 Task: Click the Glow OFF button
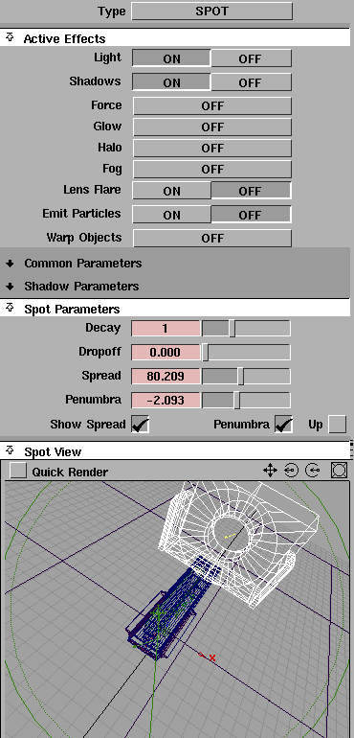tap(212, 127)
